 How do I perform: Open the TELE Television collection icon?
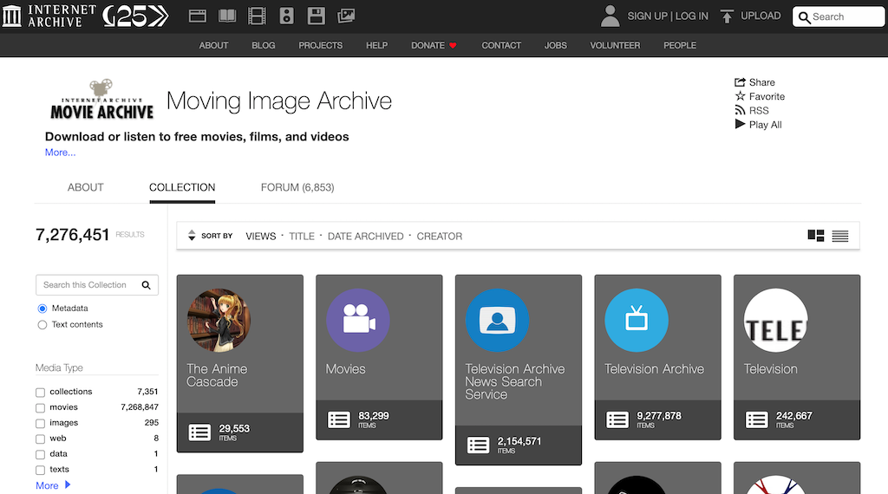776,321
